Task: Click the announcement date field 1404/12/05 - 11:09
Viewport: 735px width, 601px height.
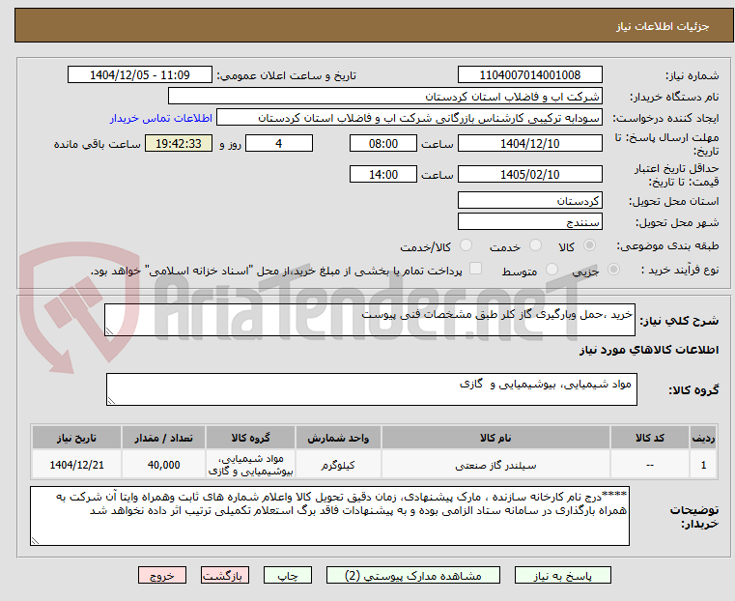Action: 140,75
